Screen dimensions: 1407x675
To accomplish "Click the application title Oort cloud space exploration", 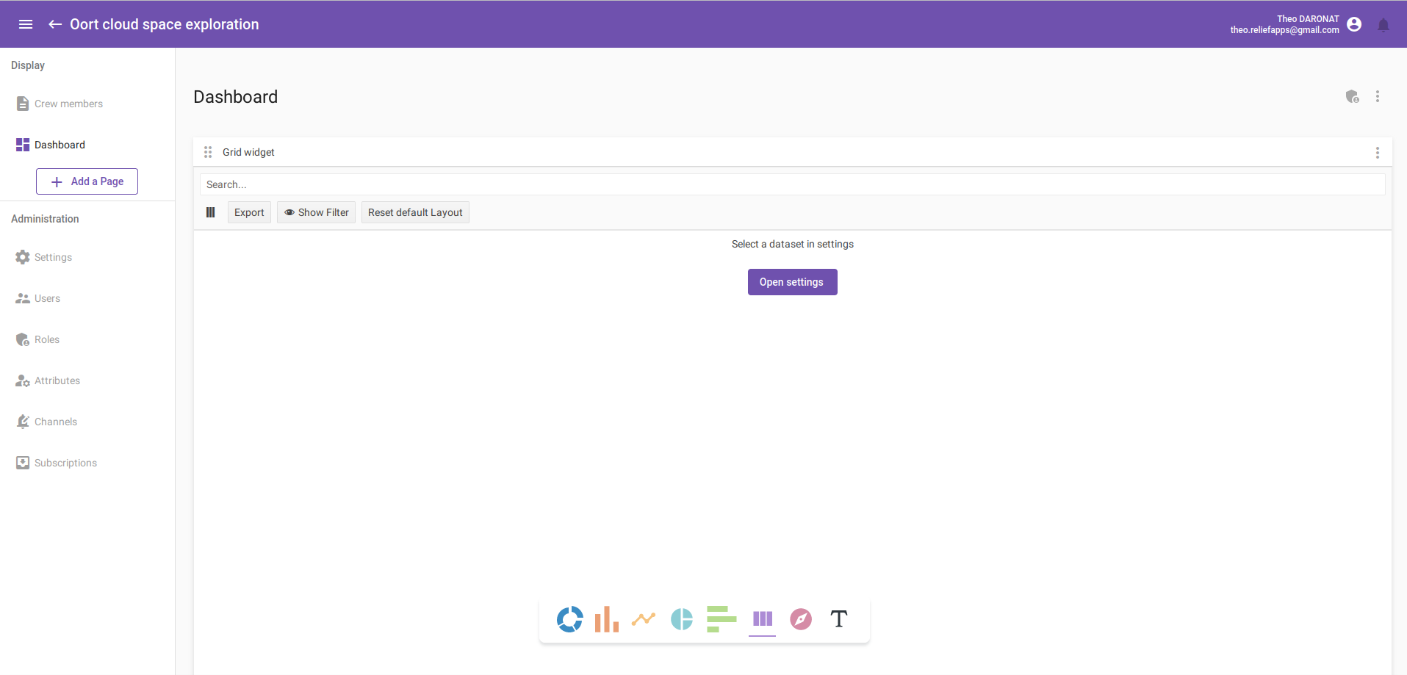I will (165, 24).
